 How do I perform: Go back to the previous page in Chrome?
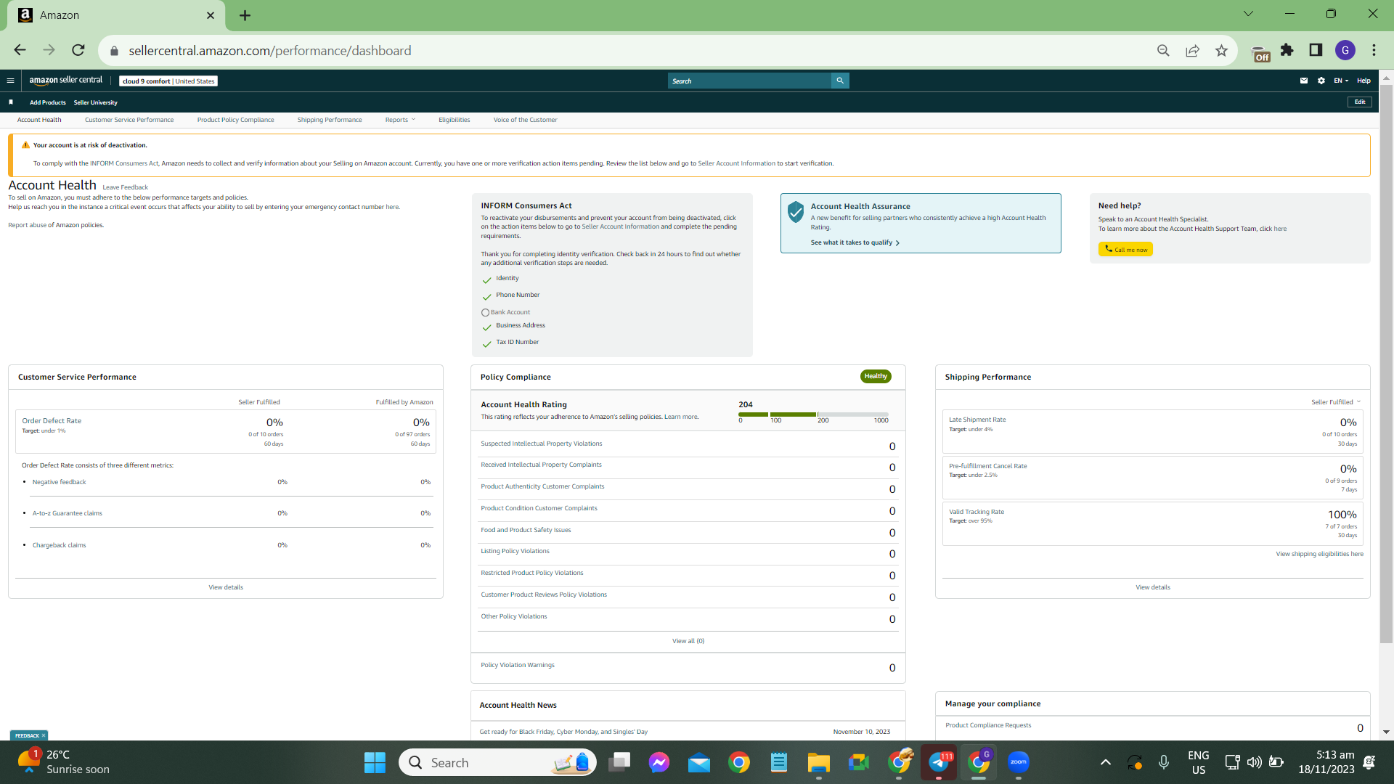point(20,50)
